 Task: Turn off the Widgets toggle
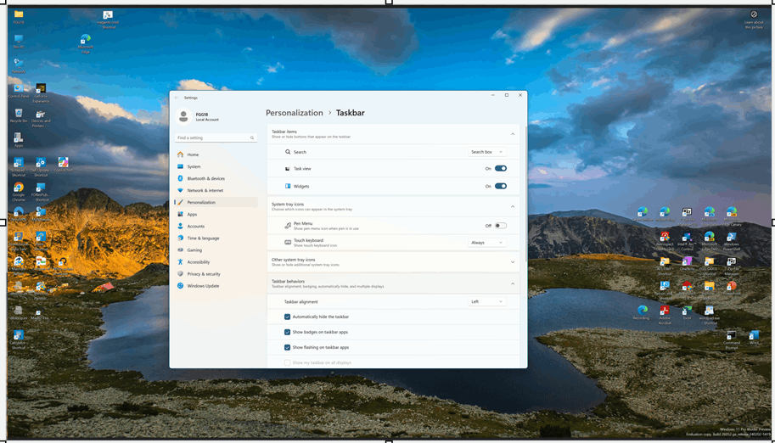pyautogui.click(x=501, y=187)
